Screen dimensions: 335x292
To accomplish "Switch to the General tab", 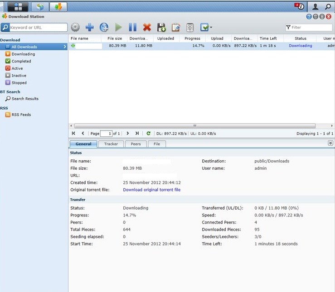I will point(83,144).
